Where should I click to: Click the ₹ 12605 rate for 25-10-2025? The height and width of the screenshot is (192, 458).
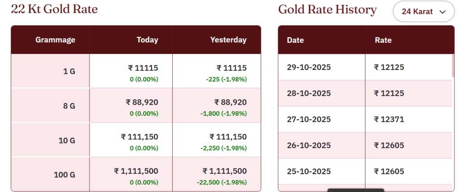(x=389, y=172)
